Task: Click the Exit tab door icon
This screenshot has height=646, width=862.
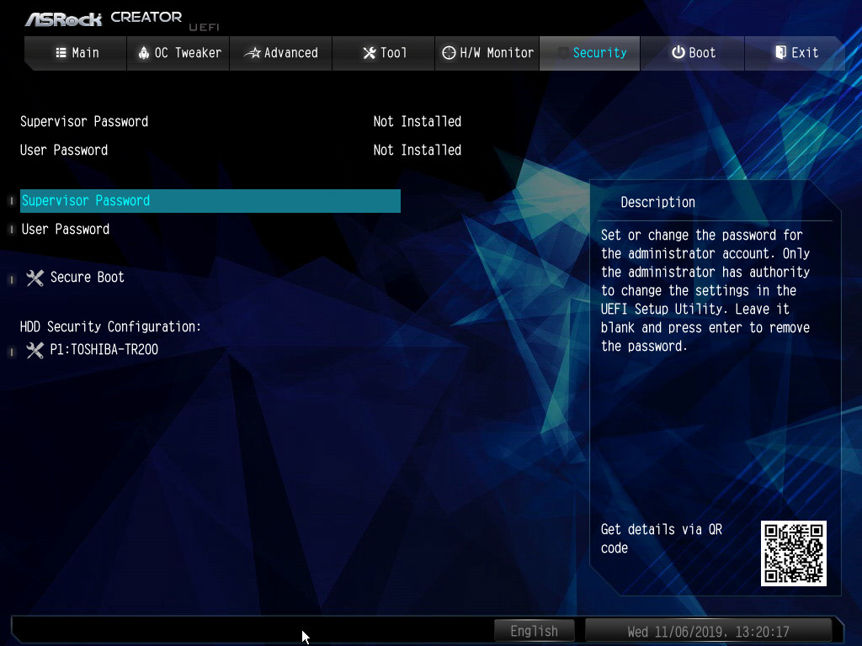Action: [780, 52]
